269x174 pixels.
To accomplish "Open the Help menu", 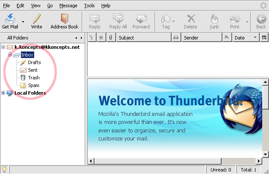I will (105, 6).
